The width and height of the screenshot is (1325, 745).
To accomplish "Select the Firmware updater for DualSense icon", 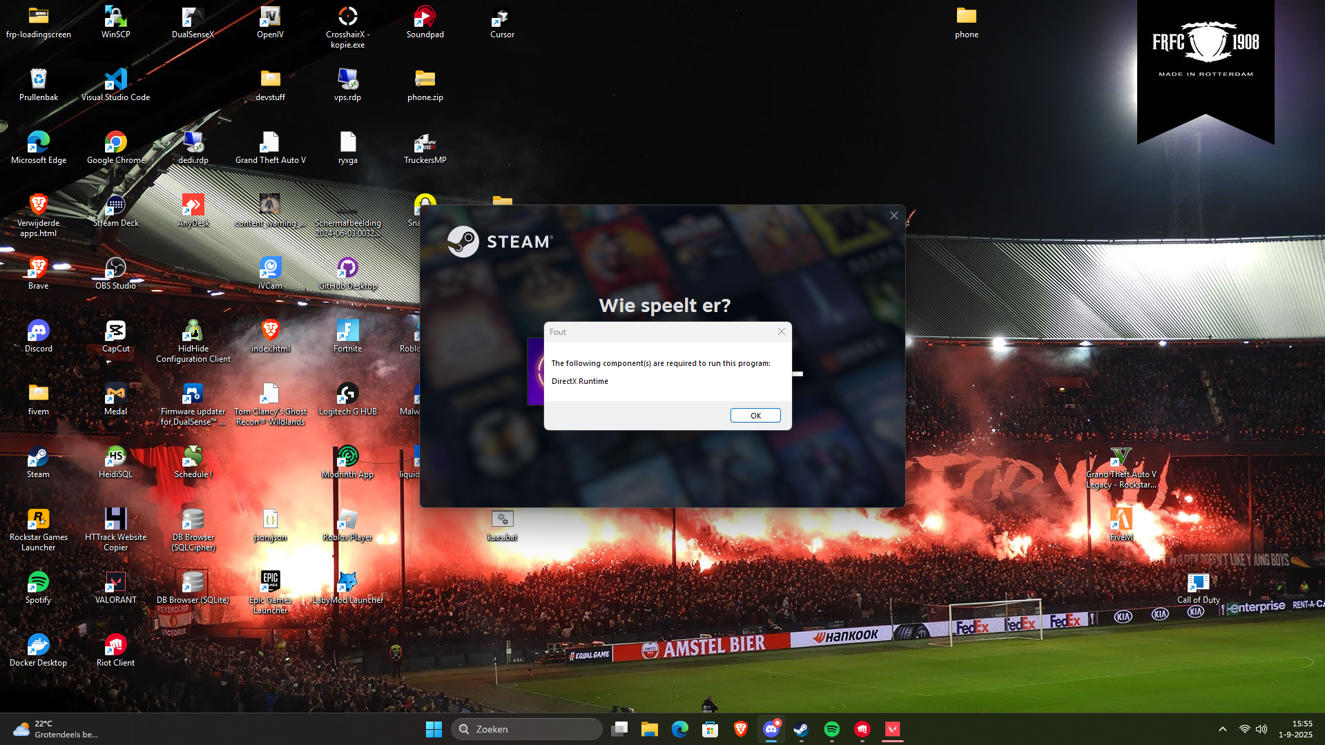I will (193, 405).
